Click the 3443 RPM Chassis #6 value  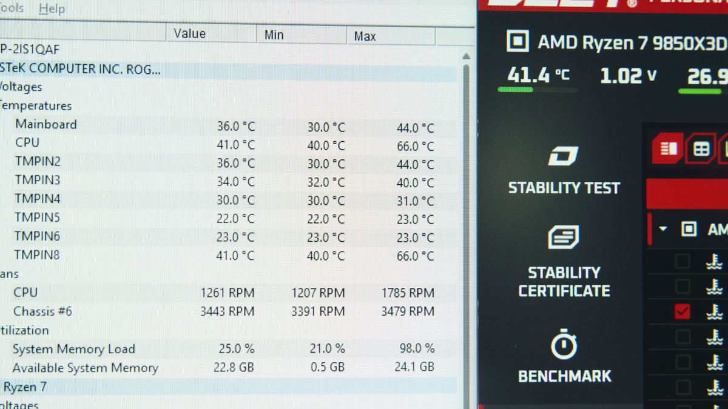click(x=227, y=311)
